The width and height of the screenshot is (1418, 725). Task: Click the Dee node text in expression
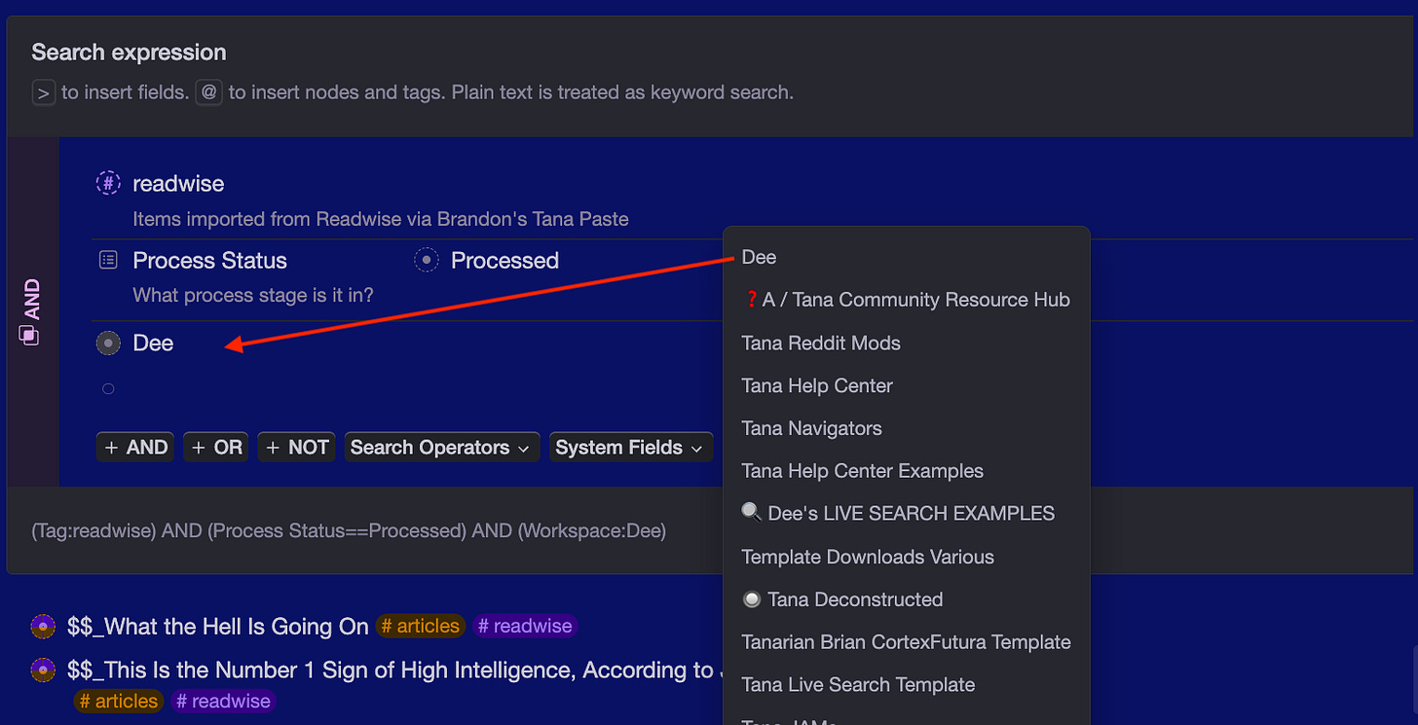pyautogui.click(x=153, y=343)
